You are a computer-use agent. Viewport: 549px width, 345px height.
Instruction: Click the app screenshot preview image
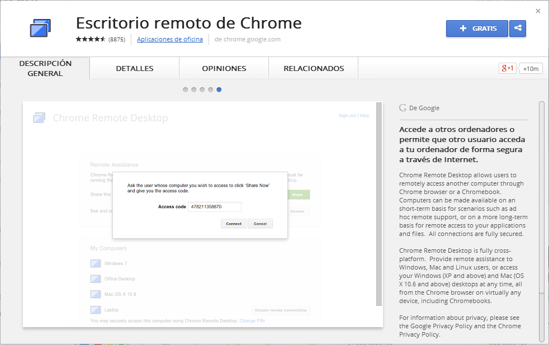tap(202, 214)
